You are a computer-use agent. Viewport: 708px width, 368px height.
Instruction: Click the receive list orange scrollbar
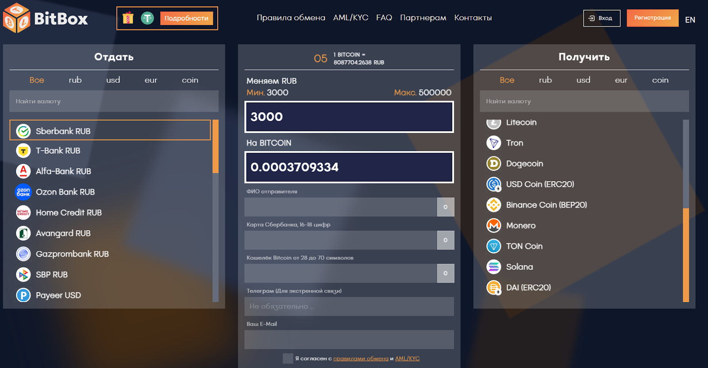685,254
